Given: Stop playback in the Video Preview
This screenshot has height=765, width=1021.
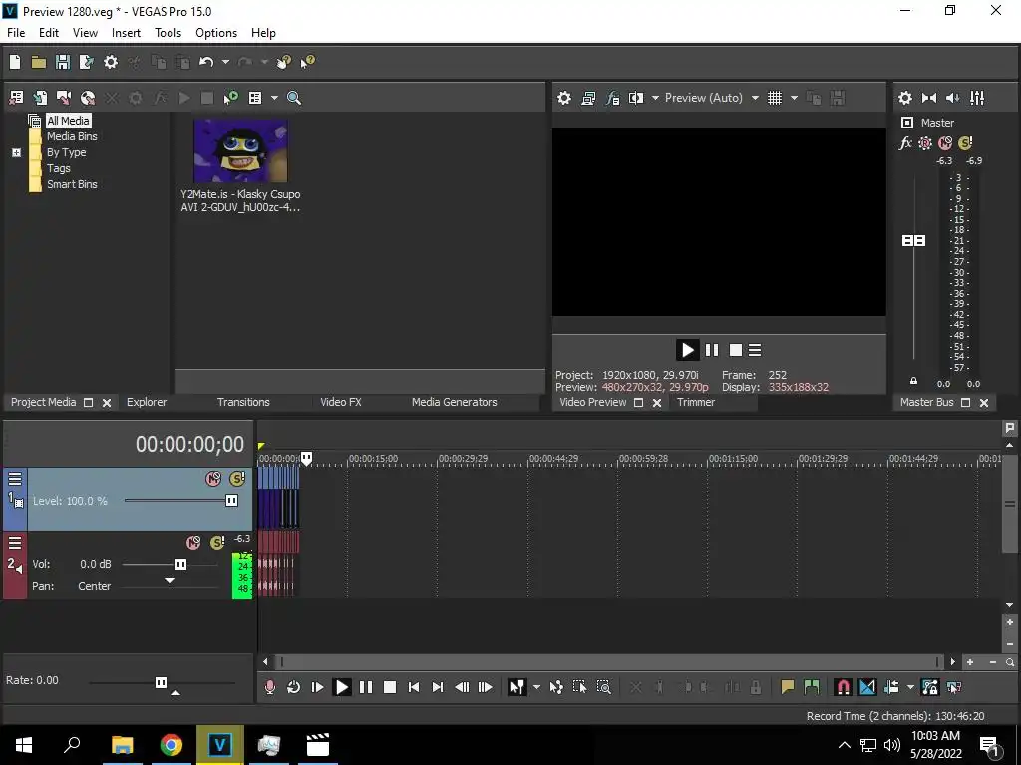Looking at the screenshot, I should (736, 350).
